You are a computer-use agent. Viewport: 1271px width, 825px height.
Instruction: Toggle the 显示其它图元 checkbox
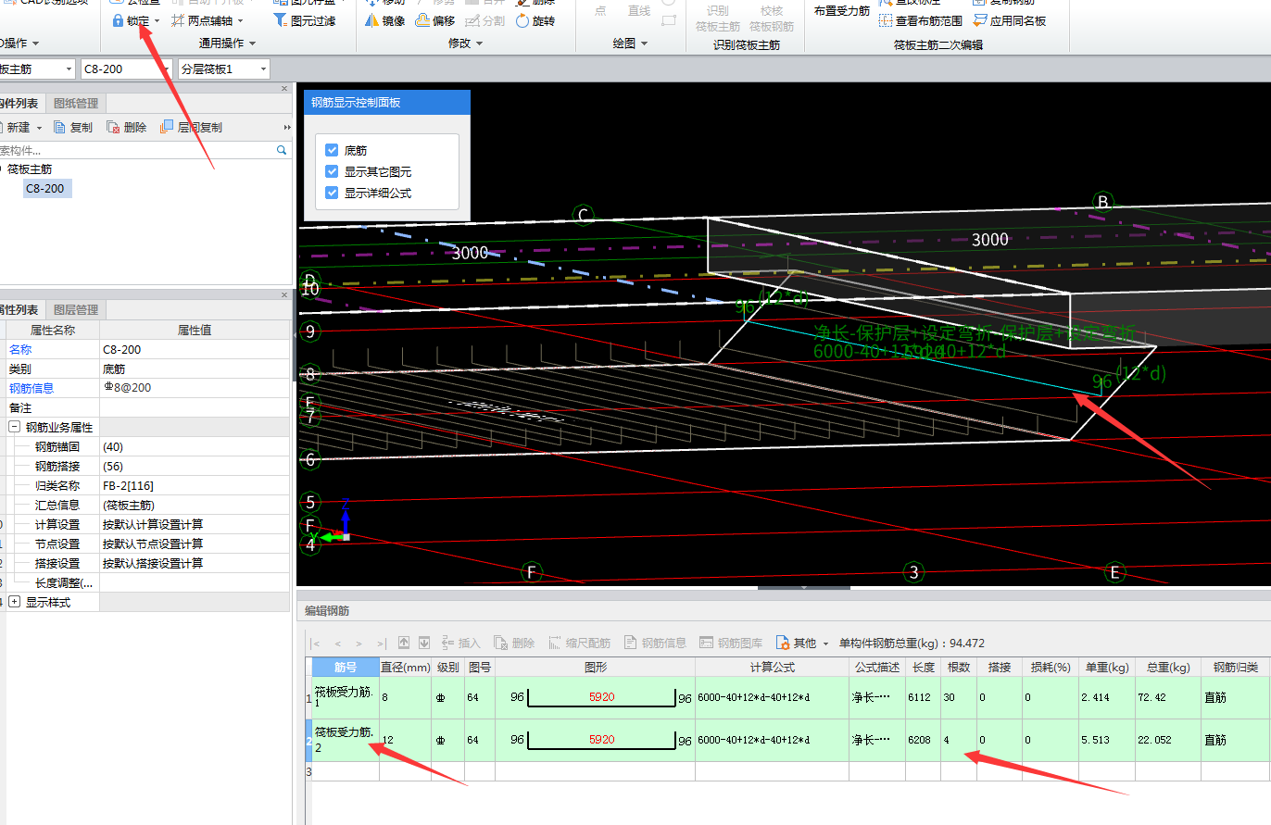pos(332,171)
